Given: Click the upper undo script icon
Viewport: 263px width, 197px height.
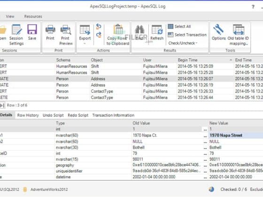Looking at the screenshot, I should pos(99,27).
